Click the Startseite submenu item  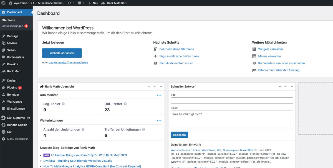9,20
